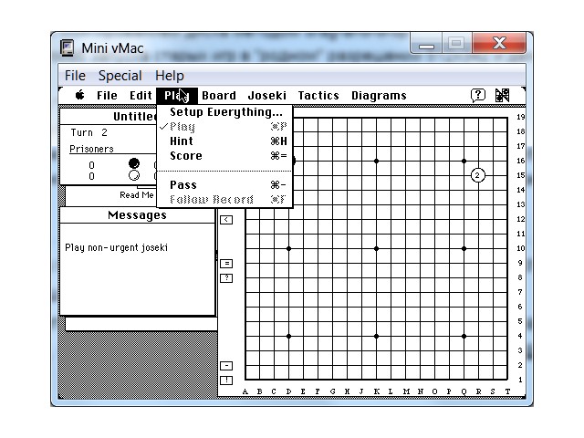Select Hint in the Play menu
The height and width of the screenshot is (438, 584).
224,141
